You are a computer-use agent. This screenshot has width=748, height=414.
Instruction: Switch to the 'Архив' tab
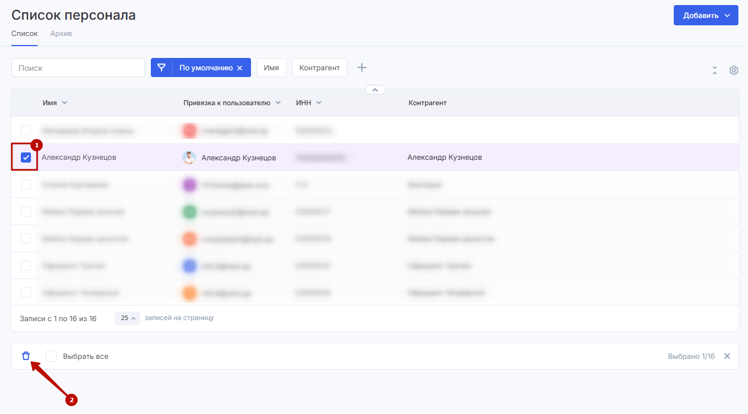click(61, 34)
